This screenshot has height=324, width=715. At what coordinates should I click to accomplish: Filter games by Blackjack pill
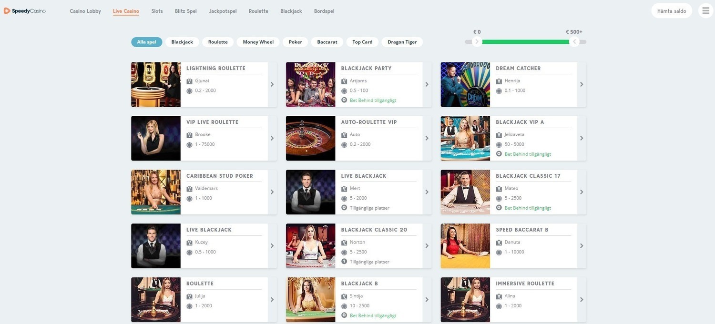182,42
